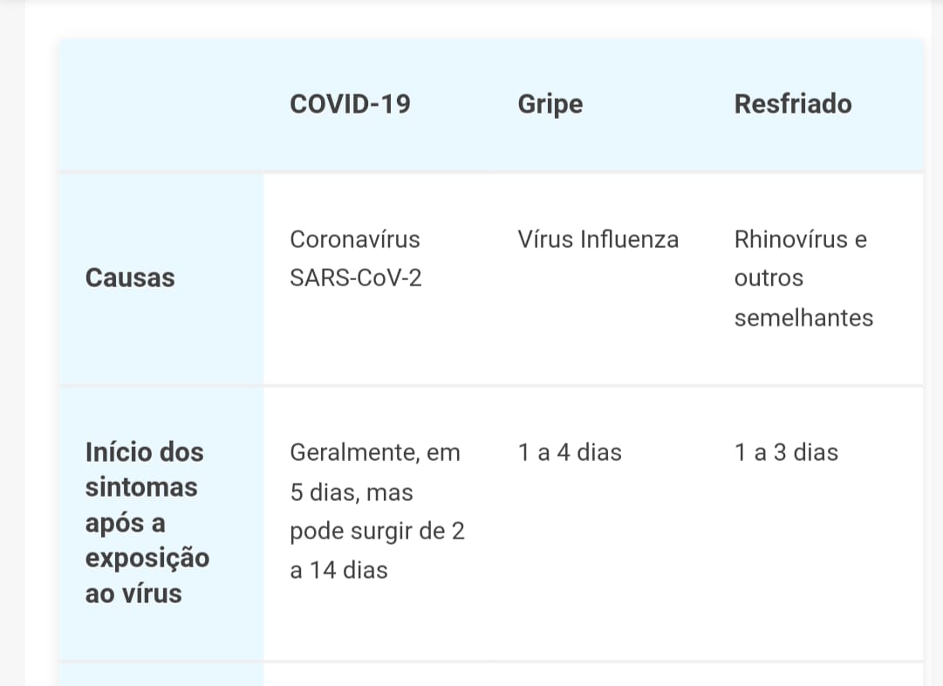Click the pode surgir de 2 line
This screenshot has height=686, width=943.
pyautogui.click(x=377, y=532)
